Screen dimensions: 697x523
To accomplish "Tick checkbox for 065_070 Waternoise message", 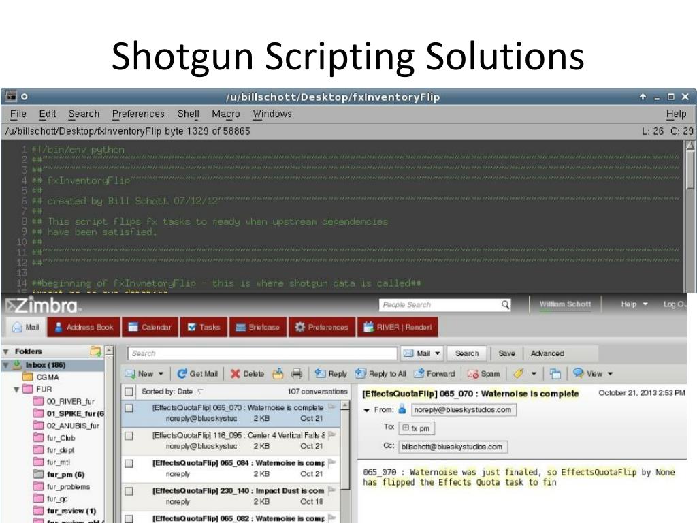I will (x=129, y=408).
